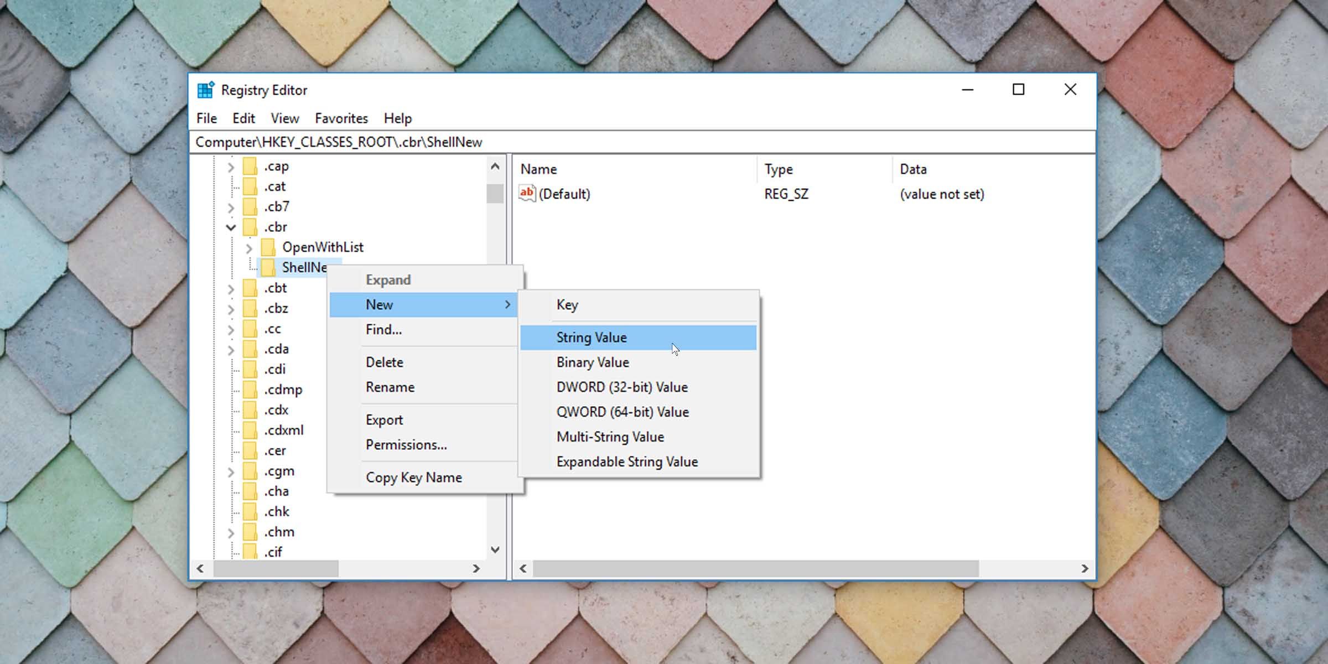Expand the OpenWithList subkey

click(x=249, y=248)
